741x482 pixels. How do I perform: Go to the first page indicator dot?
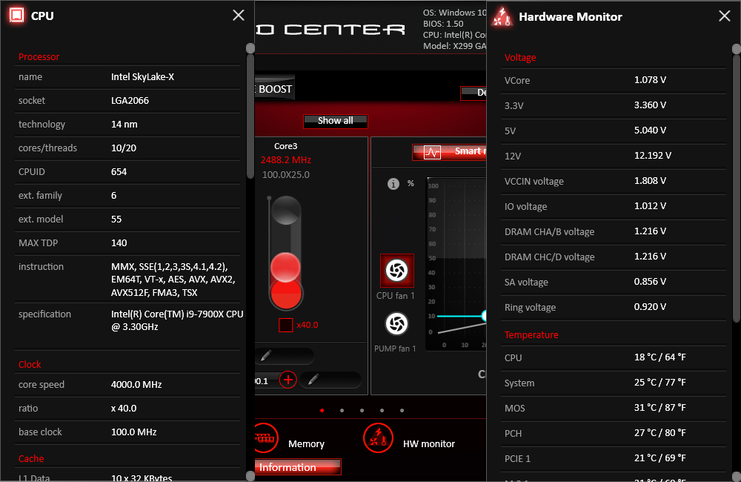coord(322,411)
